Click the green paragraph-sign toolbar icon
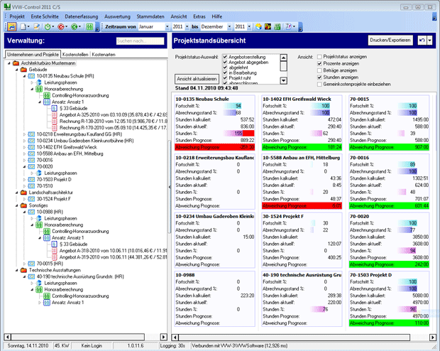The width and height of the screenshot is (440, 351). 89,27
